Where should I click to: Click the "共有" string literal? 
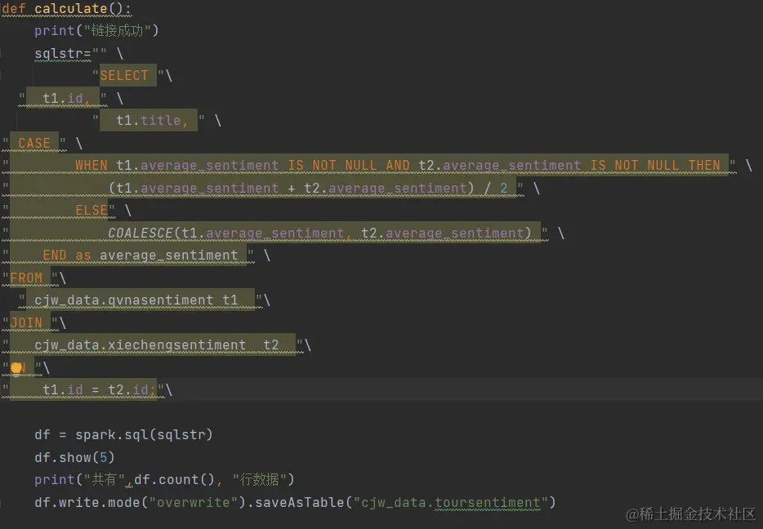(104, 479)
